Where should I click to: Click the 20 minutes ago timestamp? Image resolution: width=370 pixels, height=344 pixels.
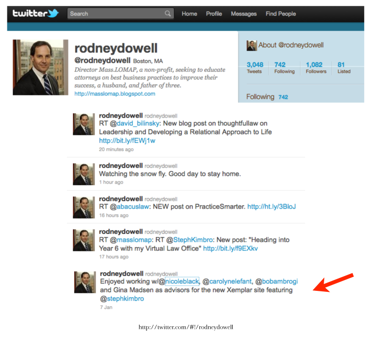(x=116, y=149)
